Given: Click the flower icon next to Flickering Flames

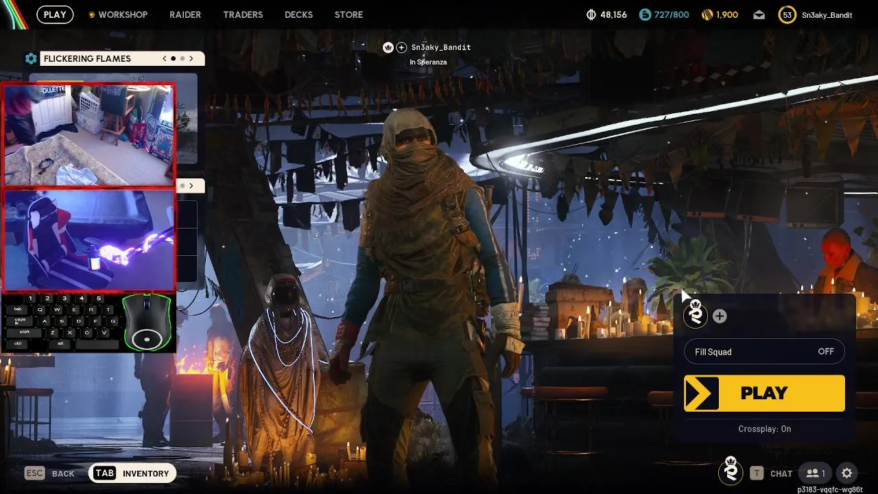Looking at the screenshot, I should [31, 58].
